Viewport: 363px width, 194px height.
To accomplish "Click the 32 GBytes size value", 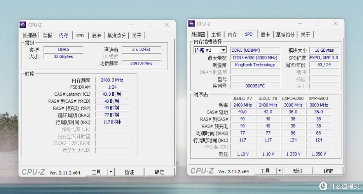I will 63,56.
